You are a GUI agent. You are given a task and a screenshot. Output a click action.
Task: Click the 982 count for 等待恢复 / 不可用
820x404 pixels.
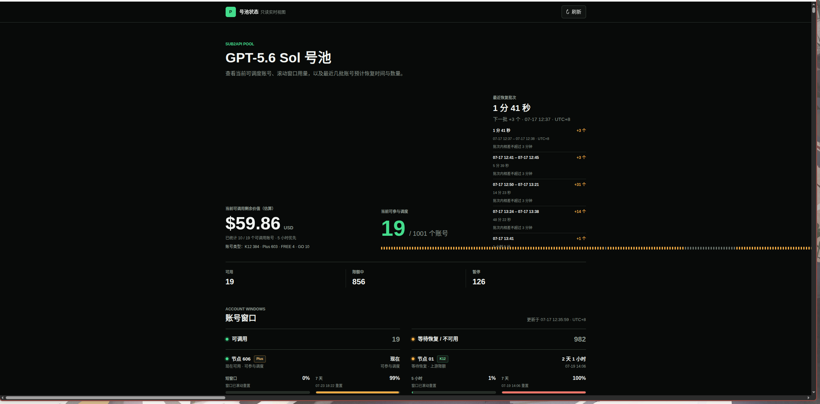coord(580,339)
